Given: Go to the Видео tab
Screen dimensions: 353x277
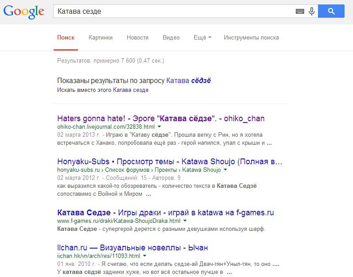Looking at the screenshot, I should pos(171,37).
